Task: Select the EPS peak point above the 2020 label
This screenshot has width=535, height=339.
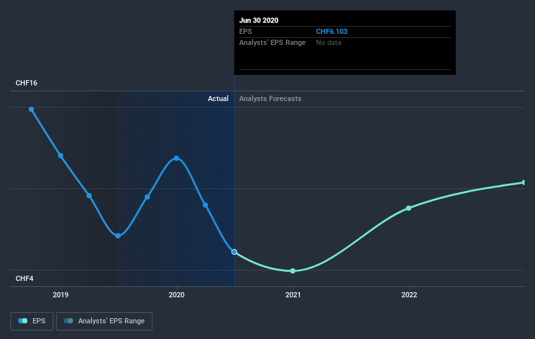Action: [177, 158]
